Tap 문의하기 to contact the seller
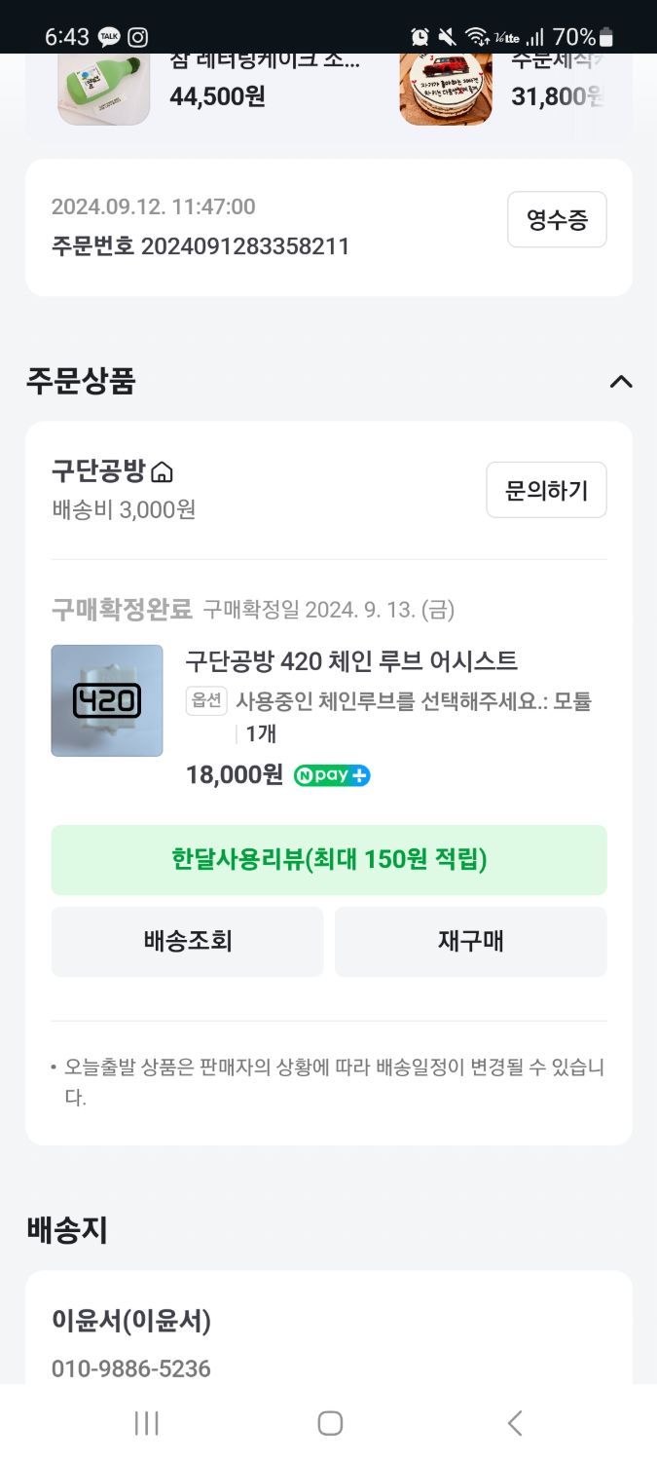The height and width of the screenshot is (1461, 657). pyautogui.click(x=546, y=490)
